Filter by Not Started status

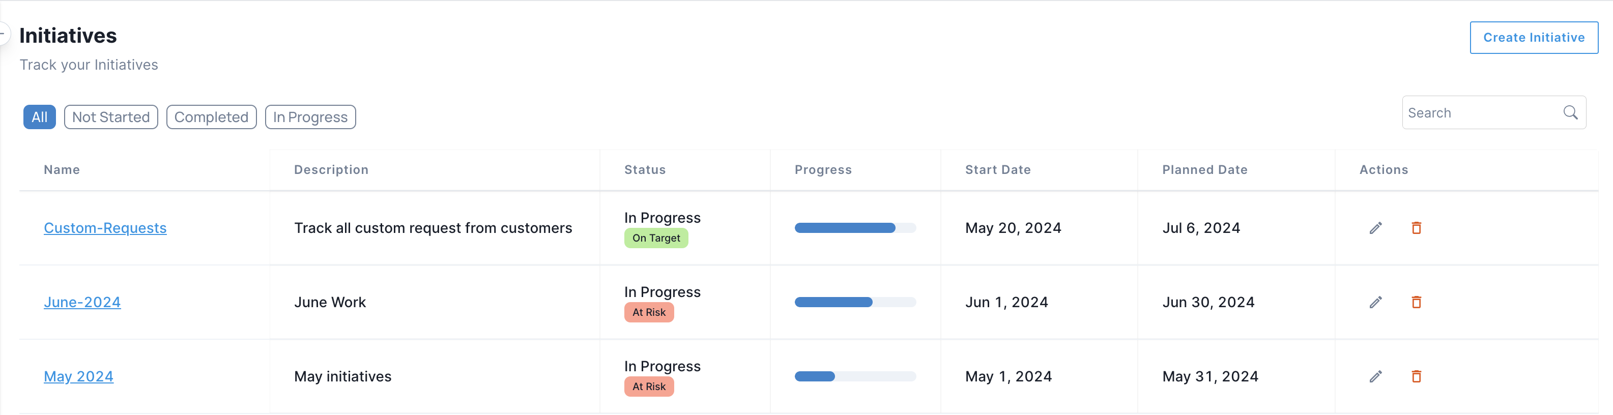coord(111,117)
